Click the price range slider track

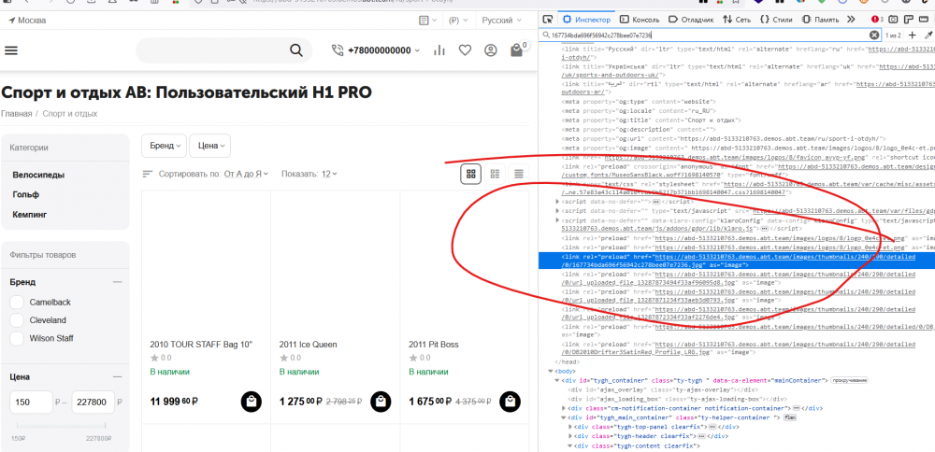[x=64, y=427]
